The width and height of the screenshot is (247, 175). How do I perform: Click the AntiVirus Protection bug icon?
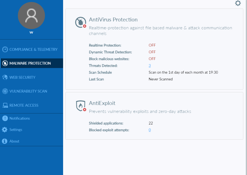[x=80, y=22]
